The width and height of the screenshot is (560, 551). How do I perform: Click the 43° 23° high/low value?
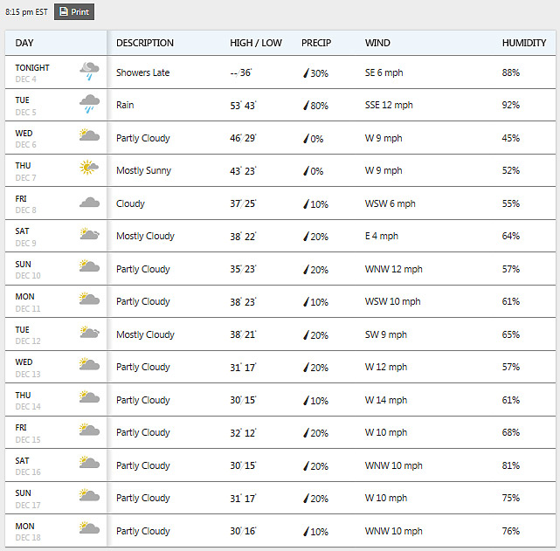243,171
